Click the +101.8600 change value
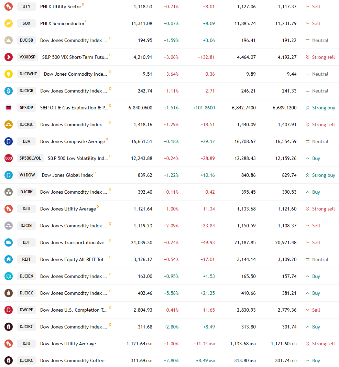 (204, 108)
